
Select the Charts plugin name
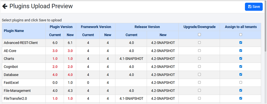pyautogui.click(x=9, y=59)
